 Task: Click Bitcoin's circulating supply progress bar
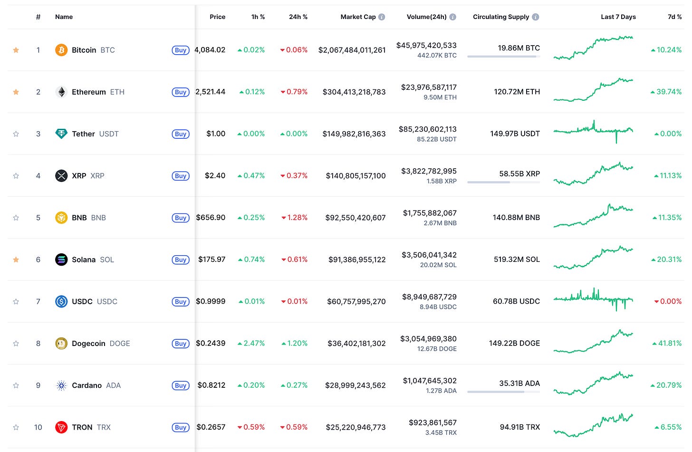(504, 57)
